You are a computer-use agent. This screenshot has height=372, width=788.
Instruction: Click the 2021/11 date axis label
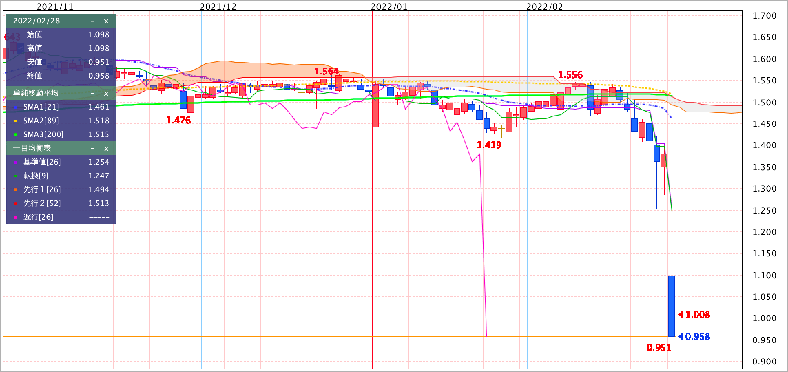coord(55,7)
